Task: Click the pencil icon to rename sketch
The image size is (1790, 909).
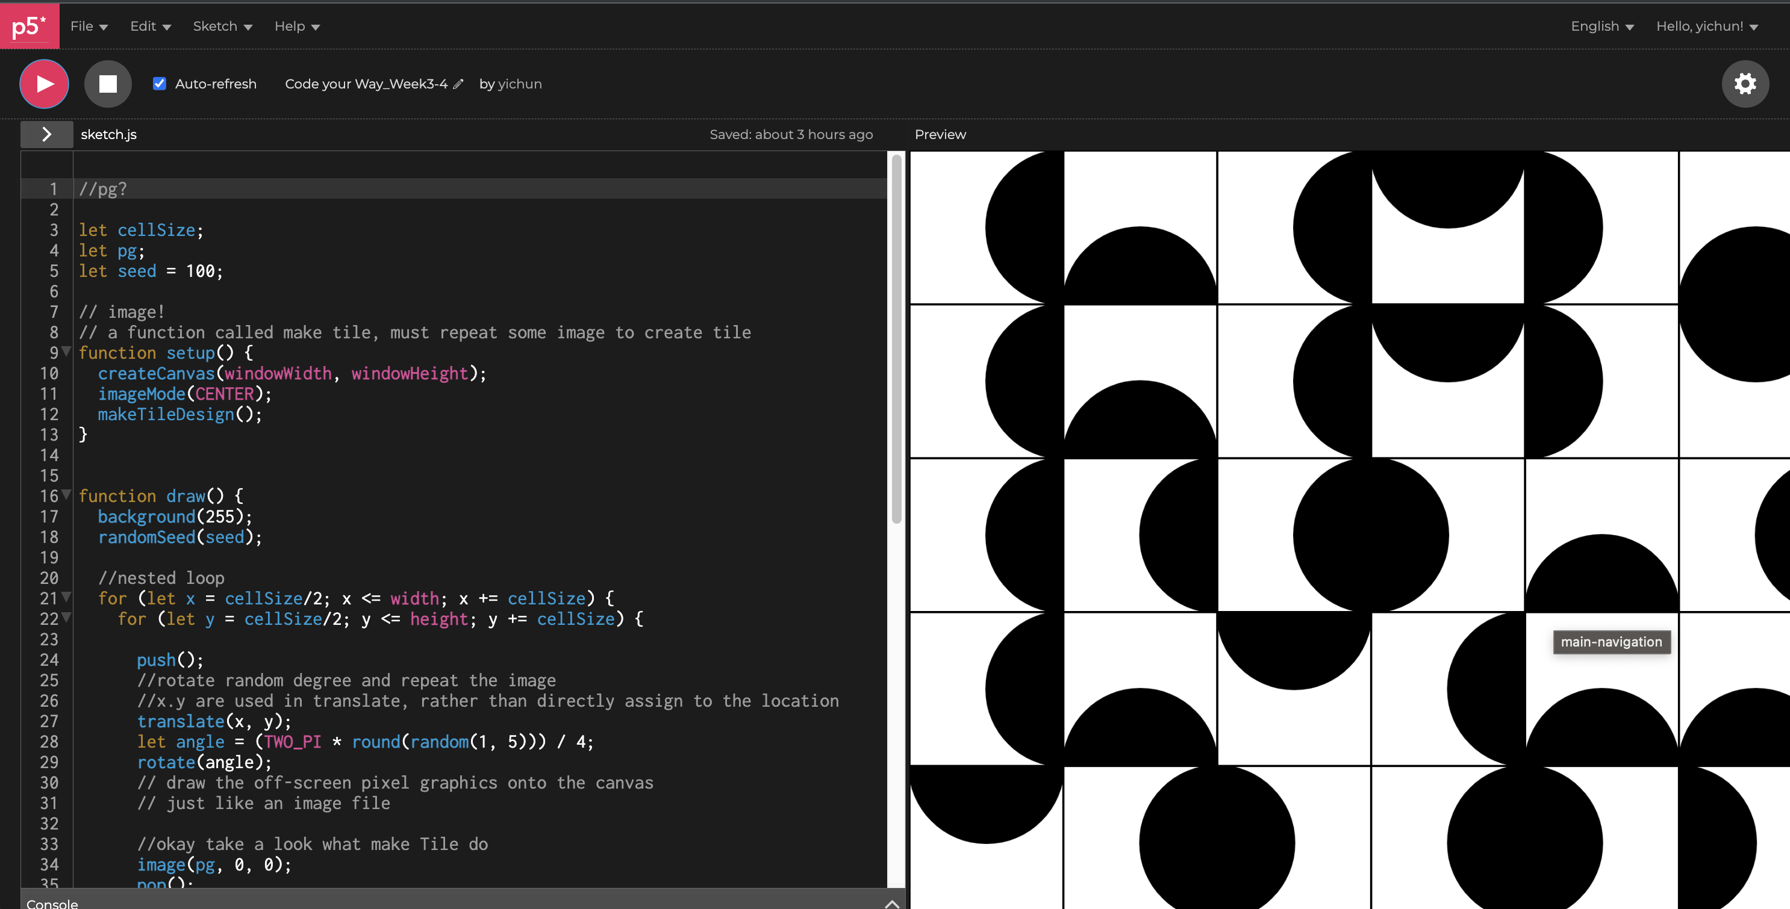Action: click(458, 84)
